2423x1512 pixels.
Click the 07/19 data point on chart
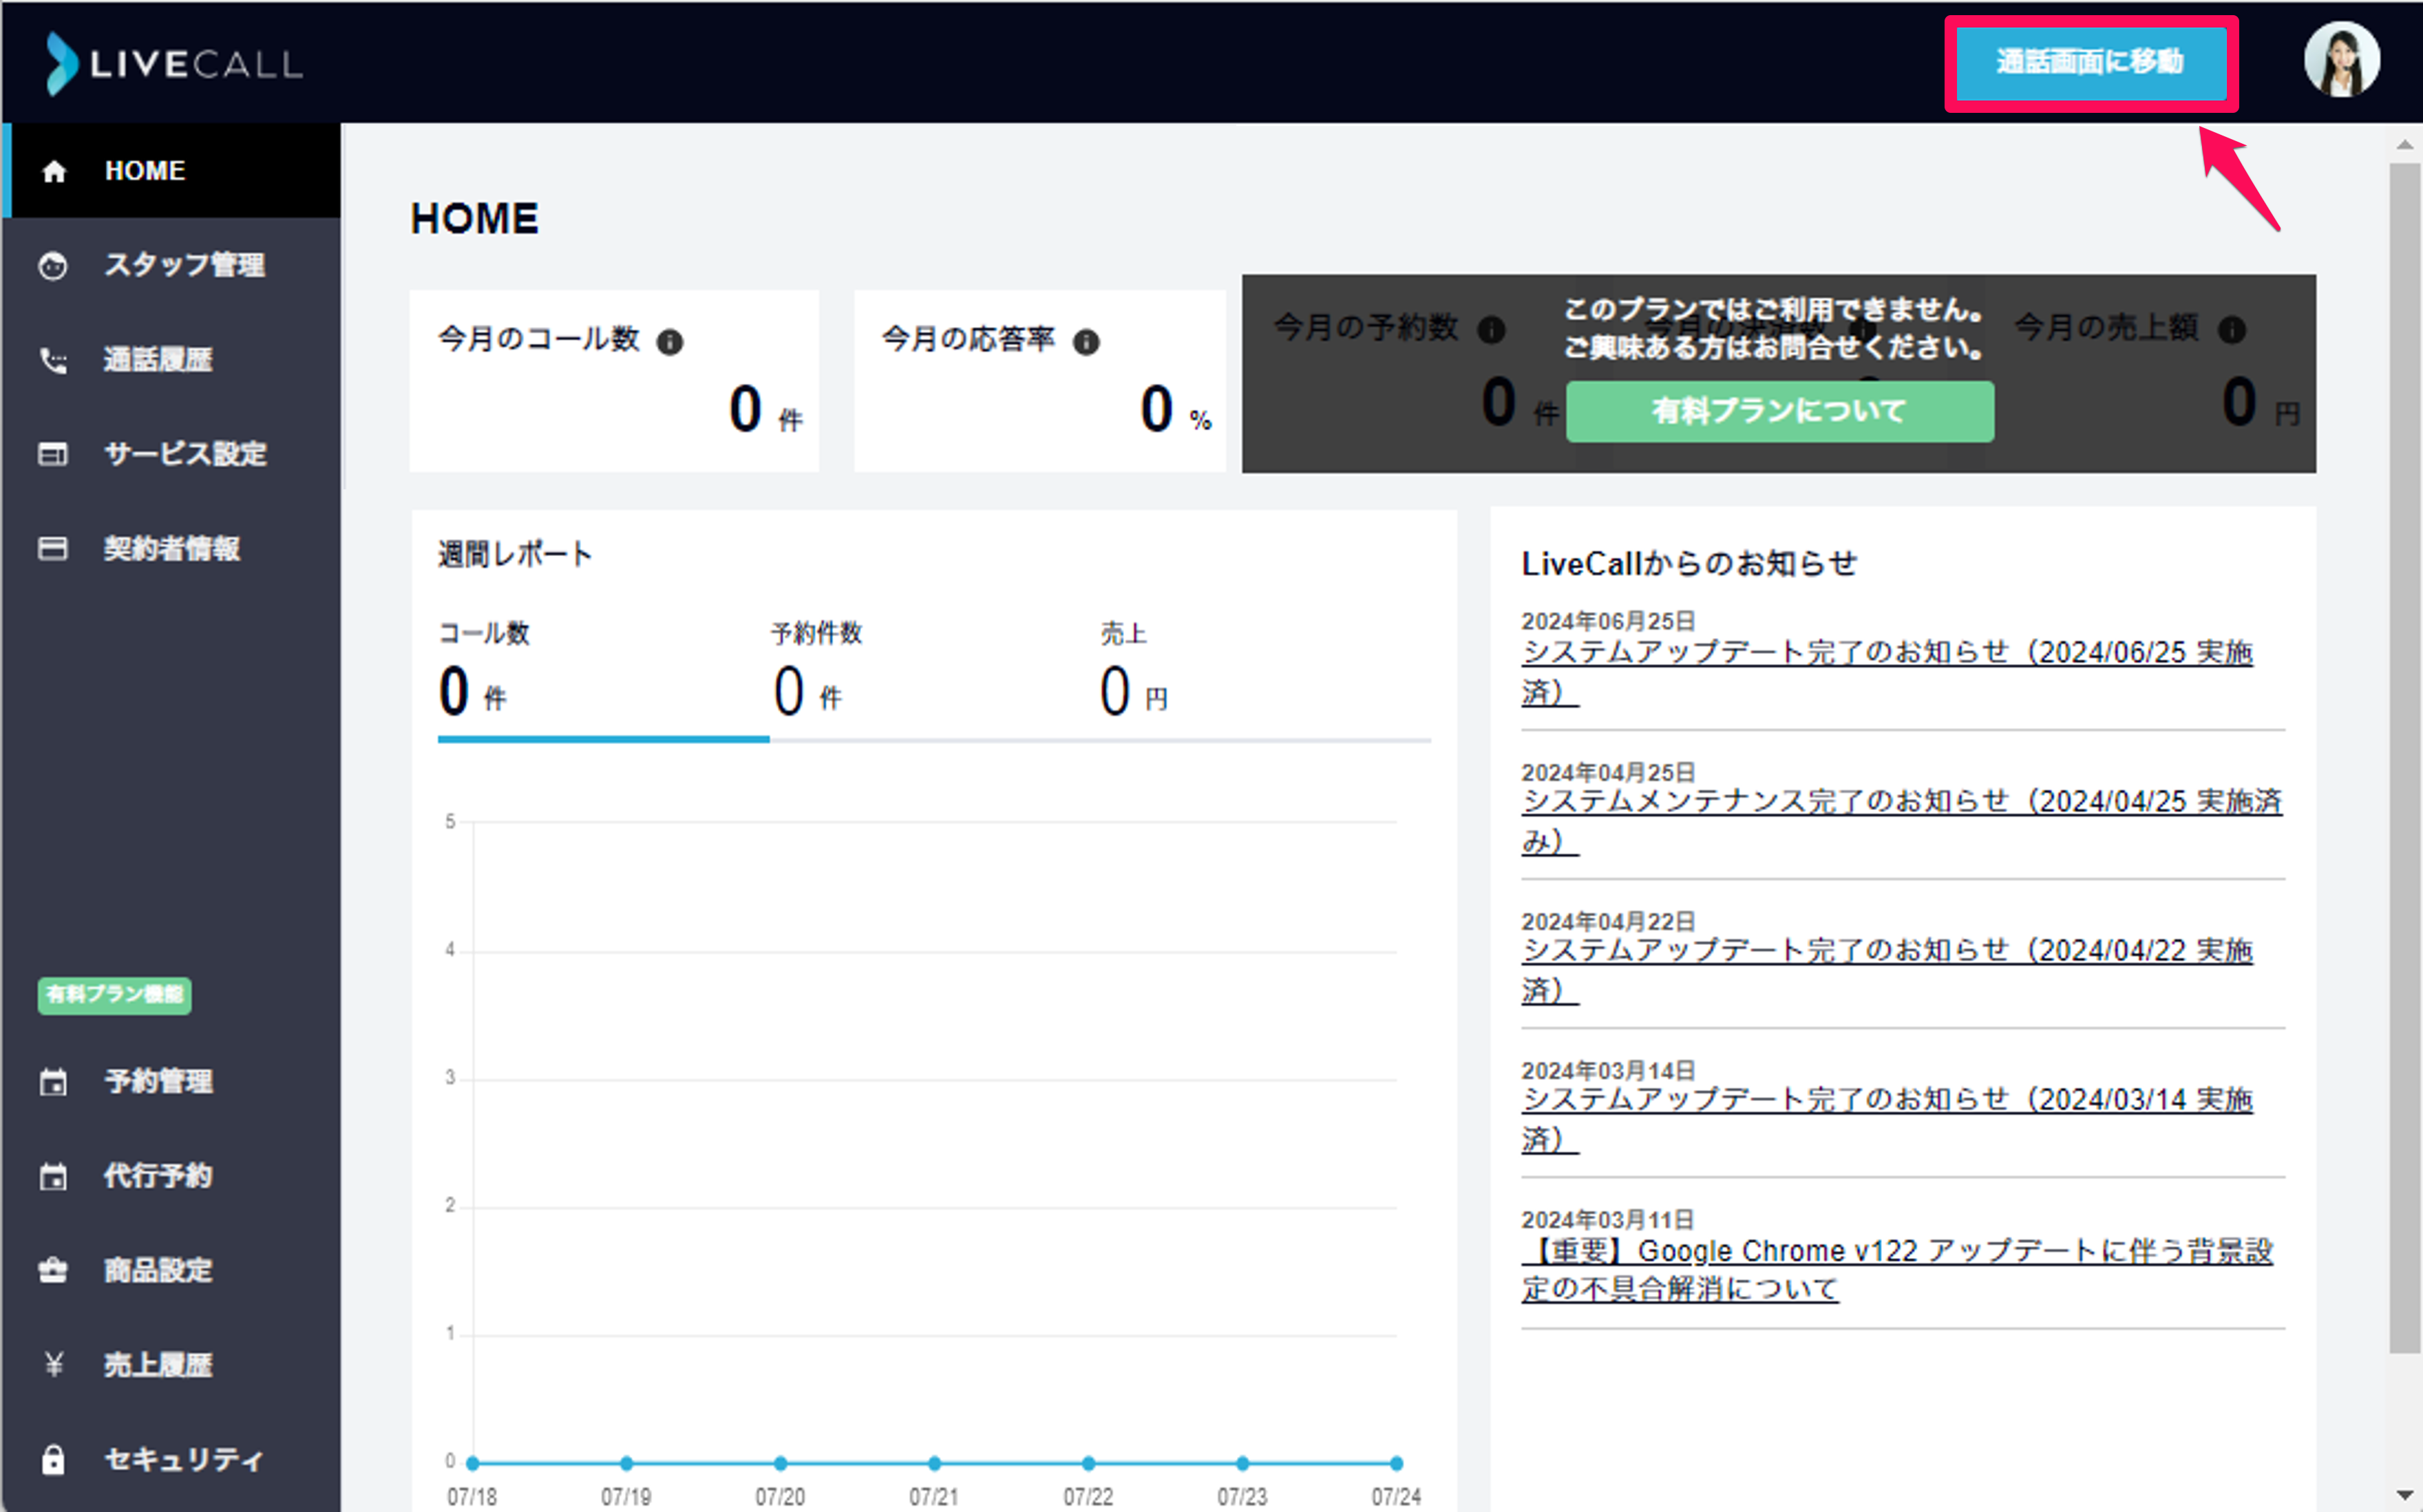(626, 1463)
